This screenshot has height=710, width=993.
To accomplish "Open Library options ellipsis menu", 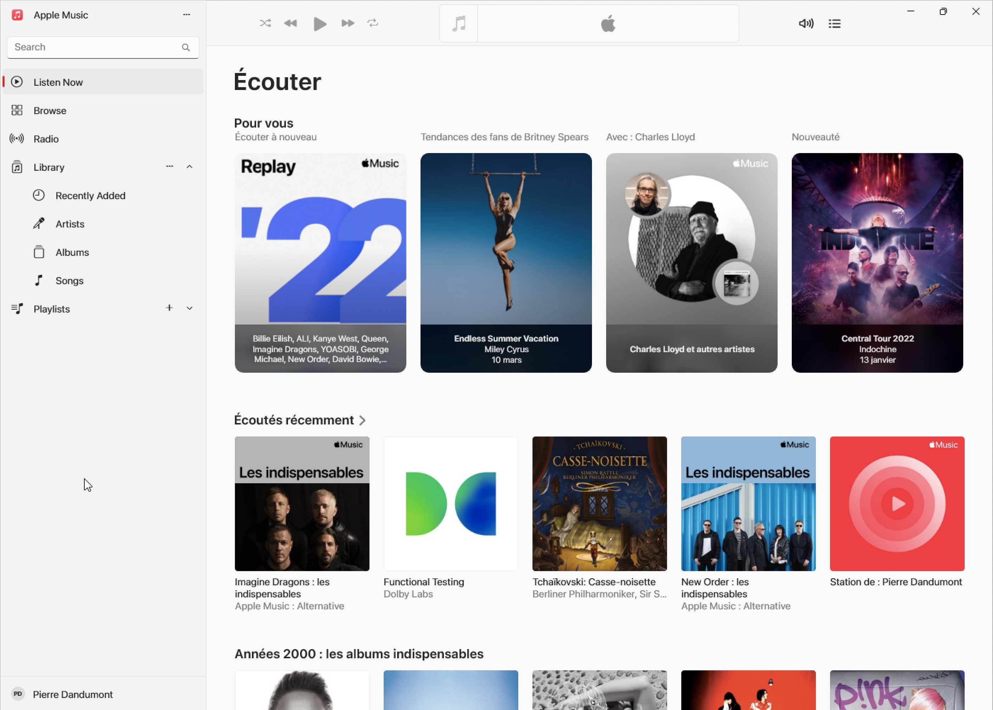I will coord(170,166).
